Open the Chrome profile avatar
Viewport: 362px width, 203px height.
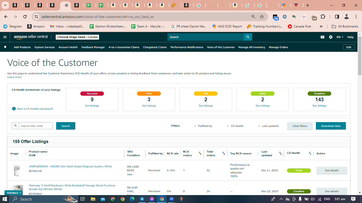tap(346, 17)
